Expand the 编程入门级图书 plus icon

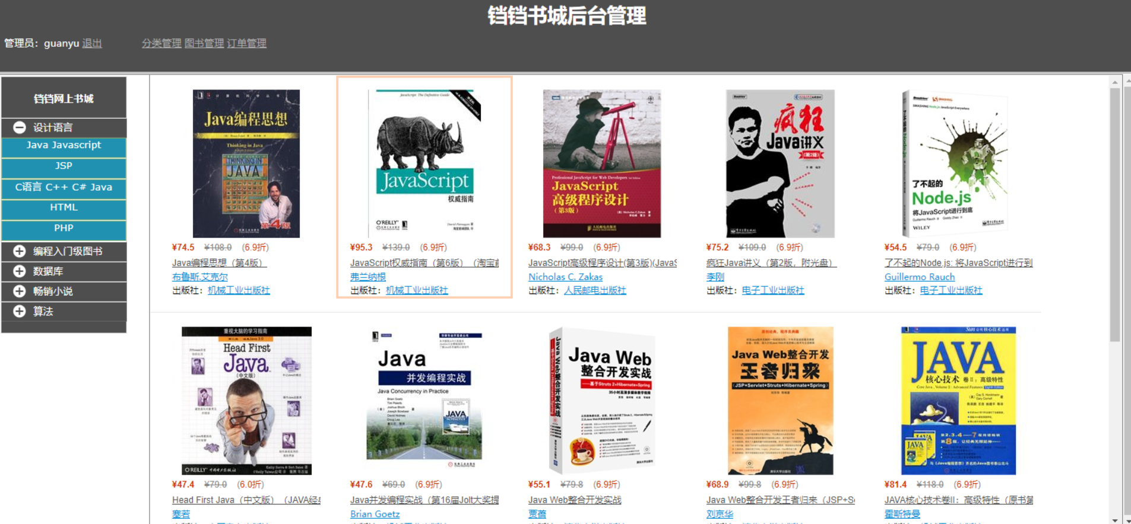click(20, 251)
